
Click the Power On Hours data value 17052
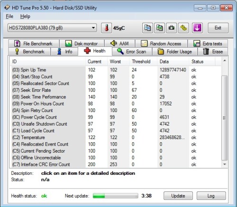tap(165, 103)
